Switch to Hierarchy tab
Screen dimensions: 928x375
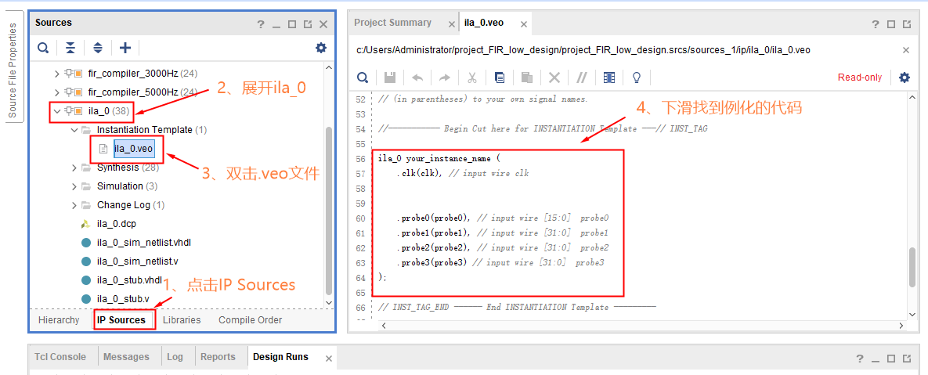point(59,320)
